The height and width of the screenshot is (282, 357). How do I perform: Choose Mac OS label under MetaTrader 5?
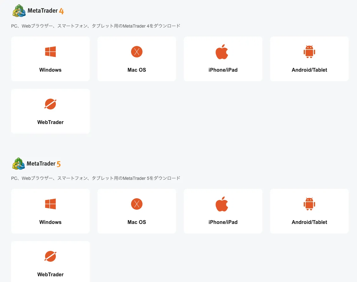tap(136, 222)
